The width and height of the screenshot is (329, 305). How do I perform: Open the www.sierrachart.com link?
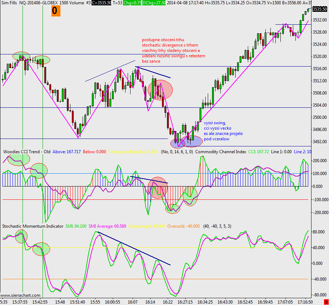click(x=20, y=295)
